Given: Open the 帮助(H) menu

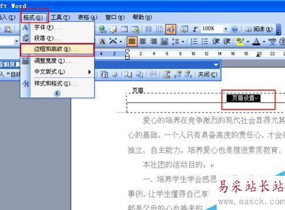Looking at the screenshot, I should pos(142,18).
